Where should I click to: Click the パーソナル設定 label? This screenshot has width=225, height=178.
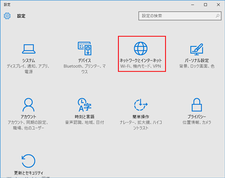pyautogui.click(x=197, y=60)
